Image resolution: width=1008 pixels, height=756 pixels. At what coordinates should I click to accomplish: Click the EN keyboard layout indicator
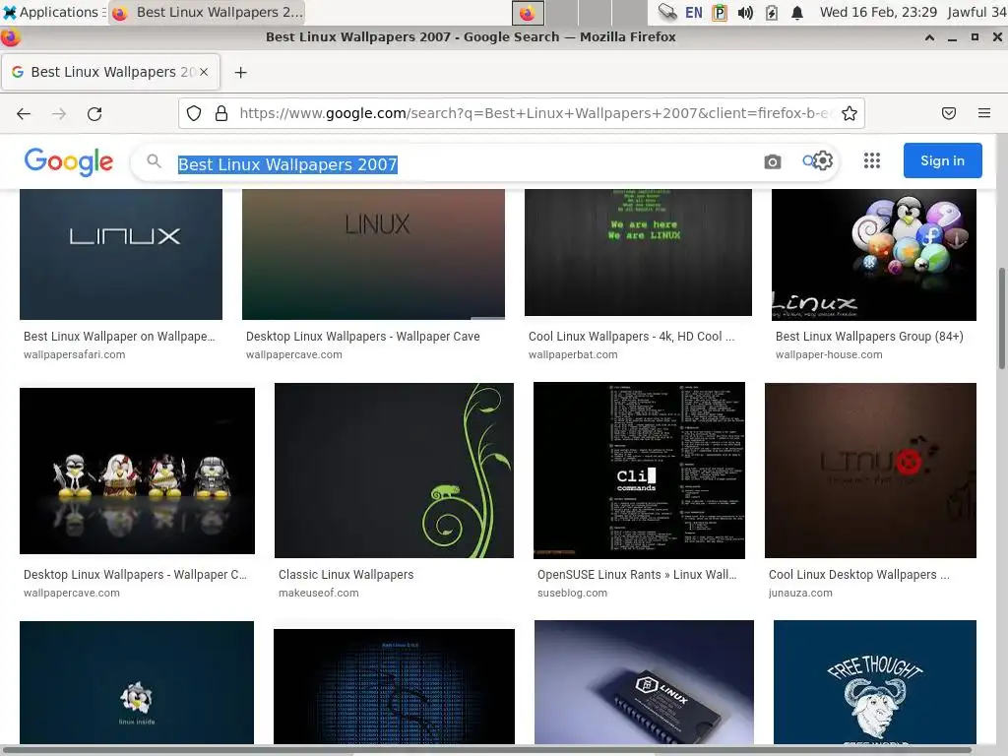pyautogui.click(x=694, y=12)
